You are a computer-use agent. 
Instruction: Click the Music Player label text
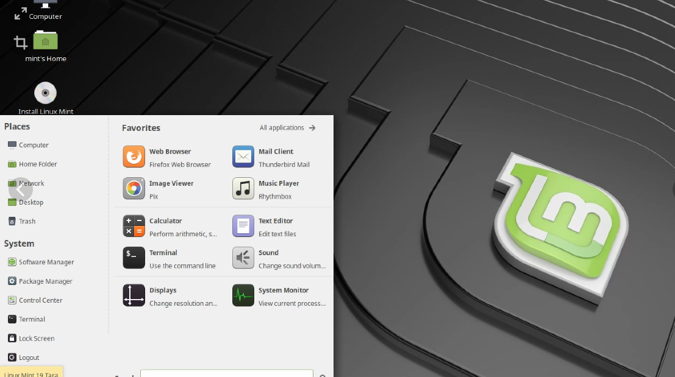279,183
